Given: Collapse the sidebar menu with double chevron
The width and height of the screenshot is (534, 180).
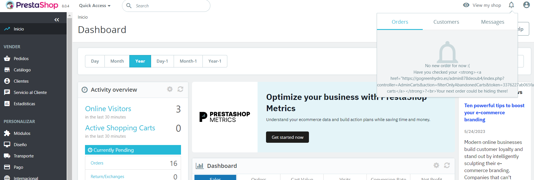Looking at the screenshot, I should coord(57,20).
